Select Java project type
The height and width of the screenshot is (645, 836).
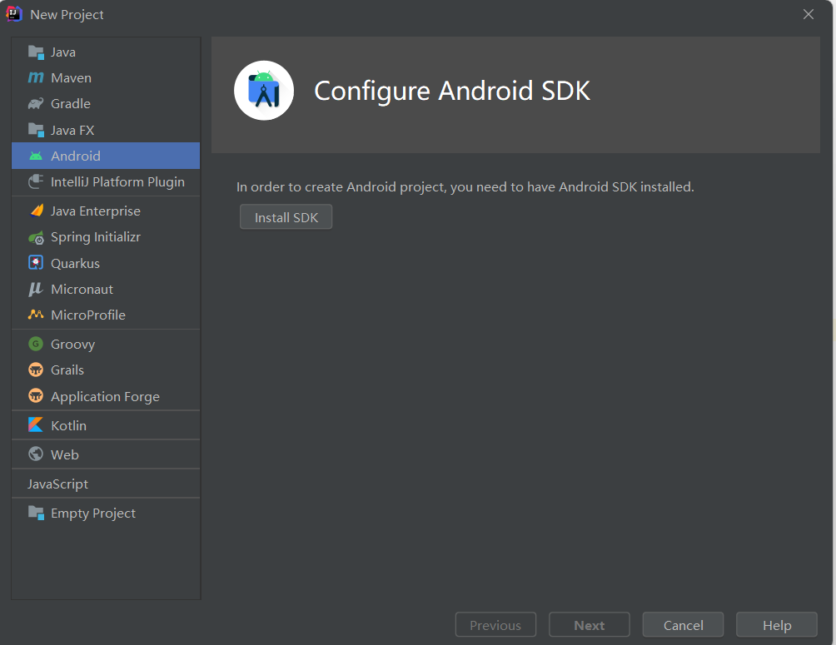63,52
